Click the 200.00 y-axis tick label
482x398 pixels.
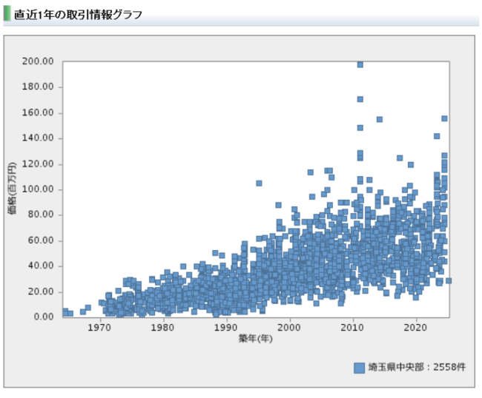pos(37,61)
